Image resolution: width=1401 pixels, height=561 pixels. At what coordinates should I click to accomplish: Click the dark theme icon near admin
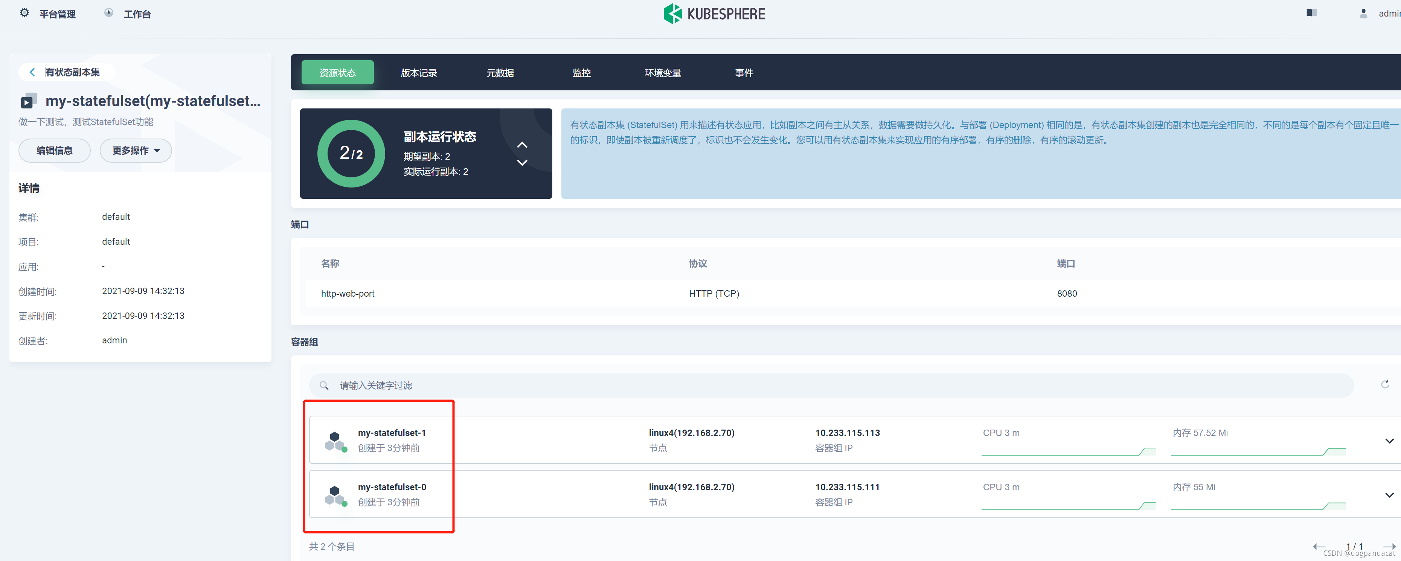(1311, 12)
